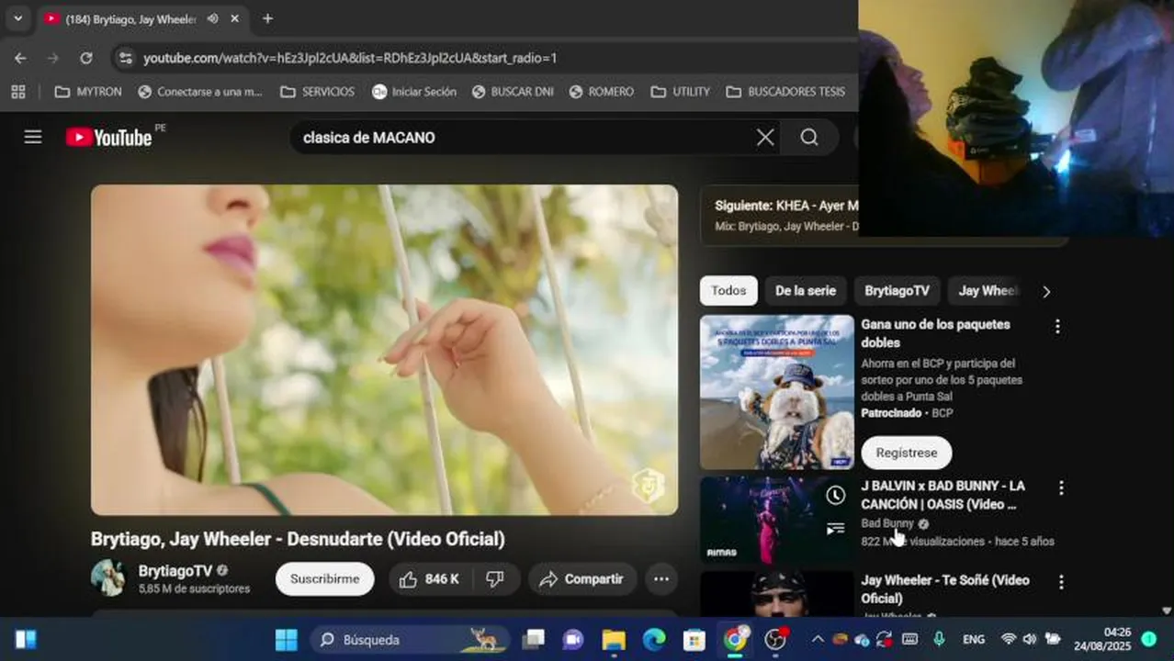Clear the search text with the X

click(765, 138)
